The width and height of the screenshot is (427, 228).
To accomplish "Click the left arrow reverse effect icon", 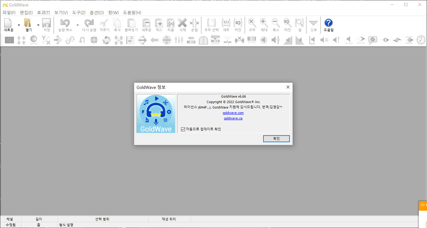I will pos(155,40).
